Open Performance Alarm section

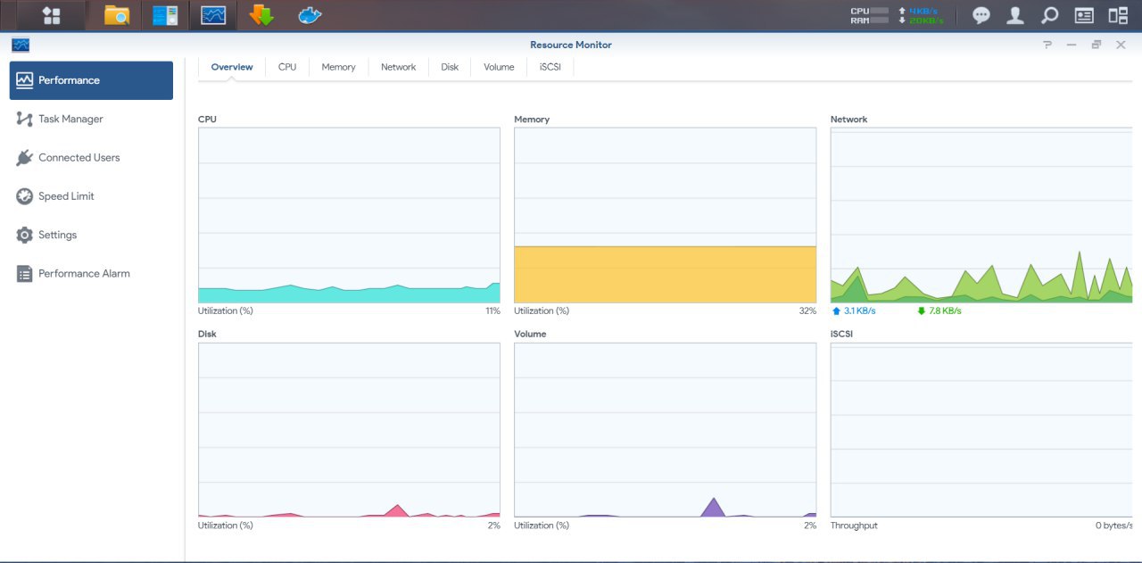click(84, 274)
